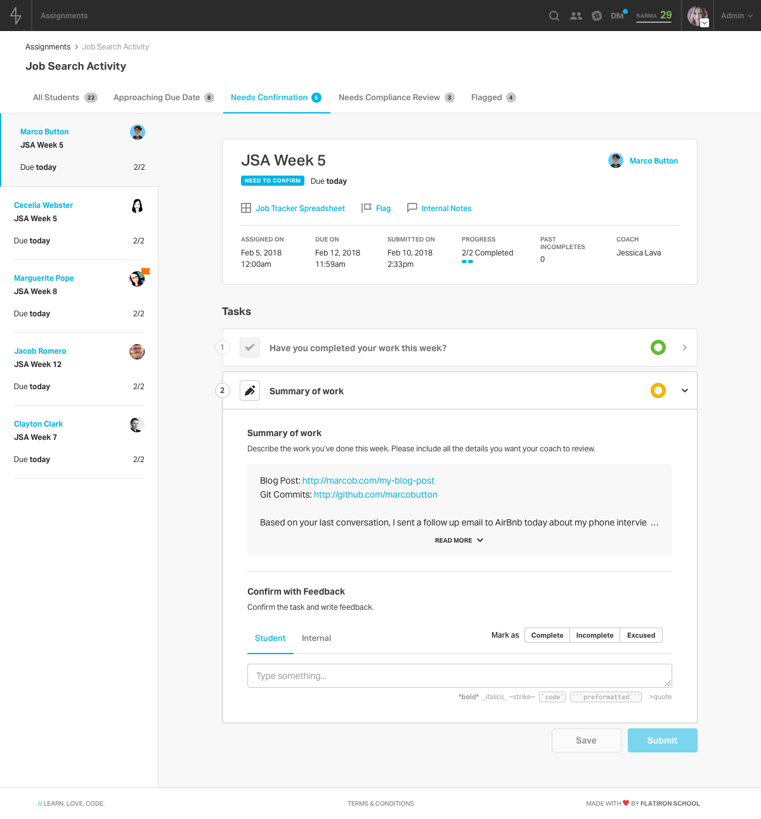
Task: Open Terms & Conditions in footer
Action: (x=380, y=804)
